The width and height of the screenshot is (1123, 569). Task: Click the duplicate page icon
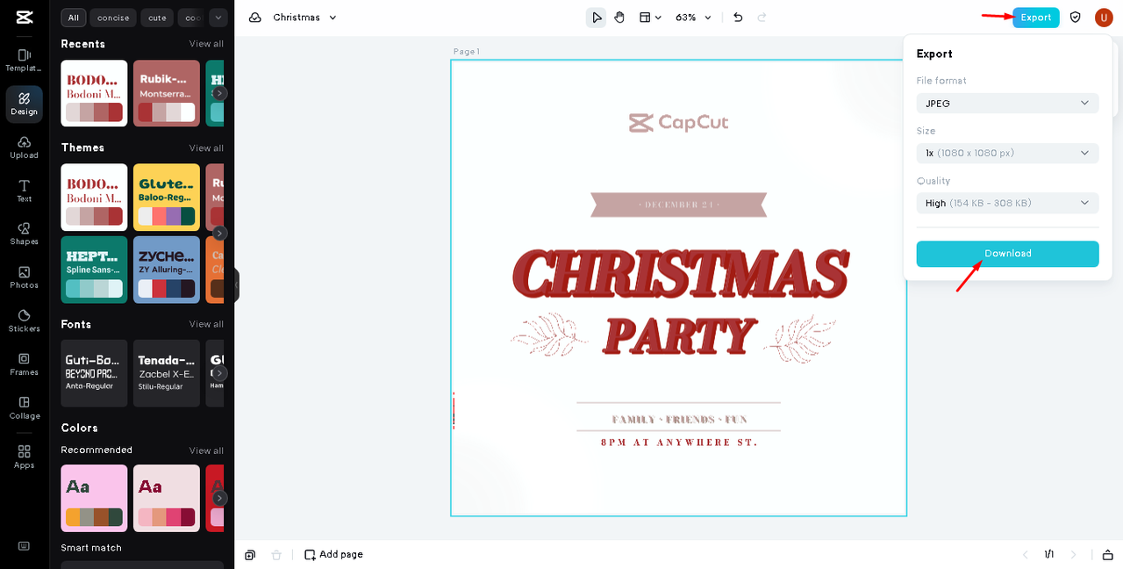[251, 555]
